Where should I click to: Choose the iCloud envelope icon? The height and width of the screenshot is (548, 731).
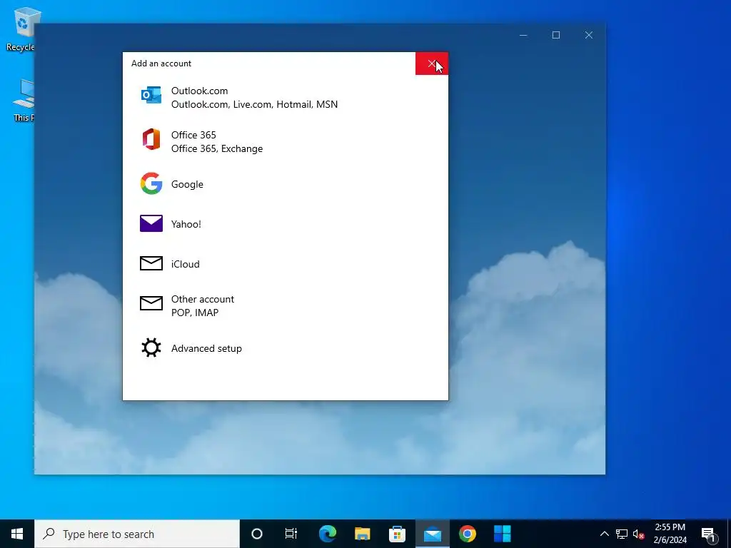click(x=151, y=263)
